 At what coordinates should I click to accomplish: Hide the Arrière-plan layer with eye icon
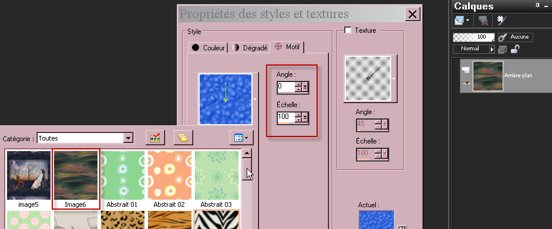[x=466, y=83]
